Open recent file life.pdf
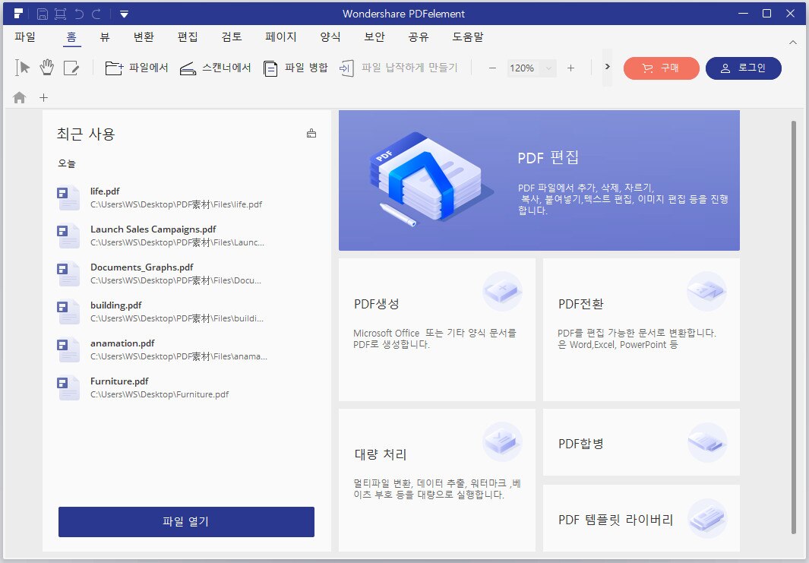The image size is (809, 563). point(186,198)
